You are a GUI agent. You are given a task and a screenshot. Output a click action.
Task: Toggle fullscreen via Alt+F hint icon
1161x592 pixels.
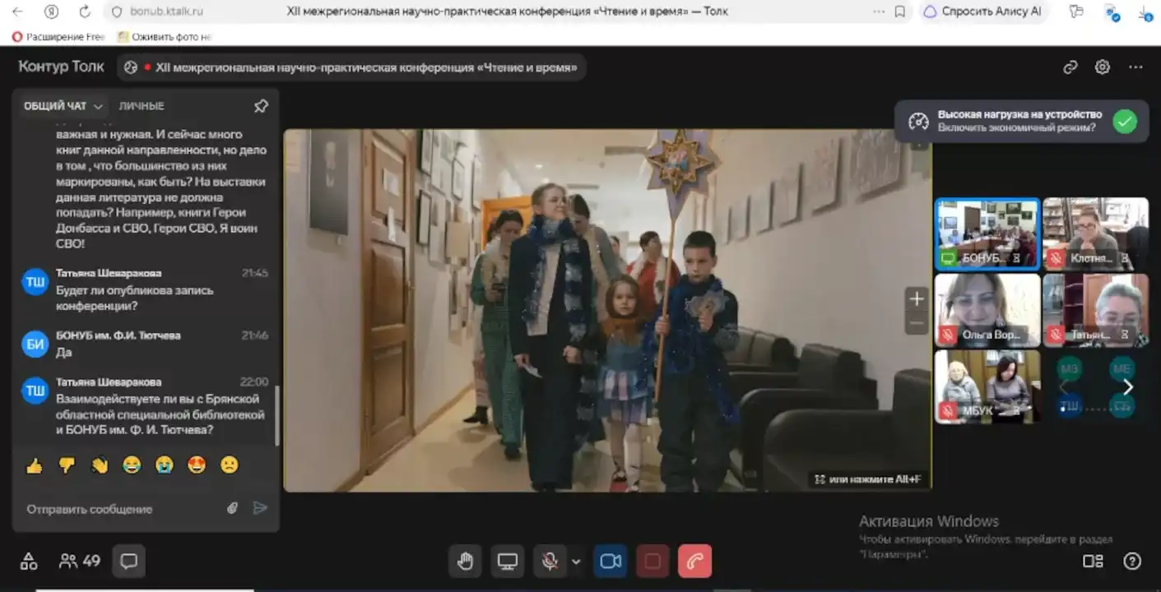tap(820, 479)
